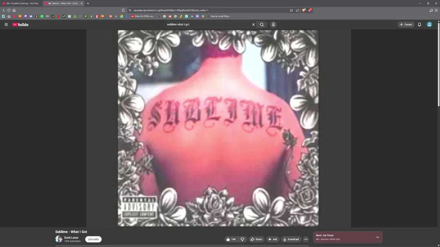
Task: Reload the current page
Action: 9,10
